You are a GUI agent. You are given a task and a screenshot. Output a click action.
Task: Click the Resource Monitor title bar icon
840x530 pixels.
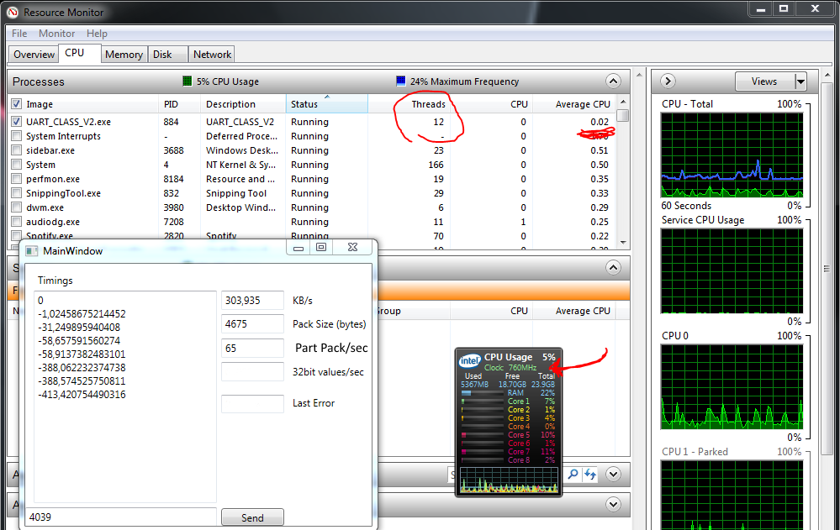13,12
